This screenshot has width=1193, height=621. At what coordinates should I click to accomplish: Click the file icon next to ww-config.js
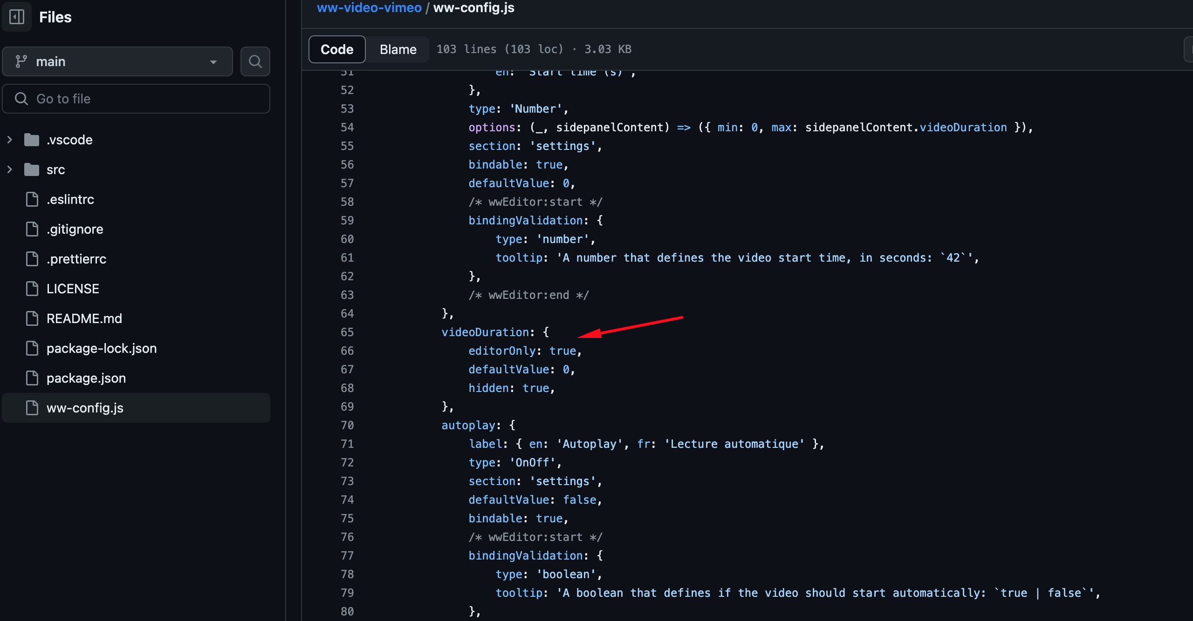(32, 408)
